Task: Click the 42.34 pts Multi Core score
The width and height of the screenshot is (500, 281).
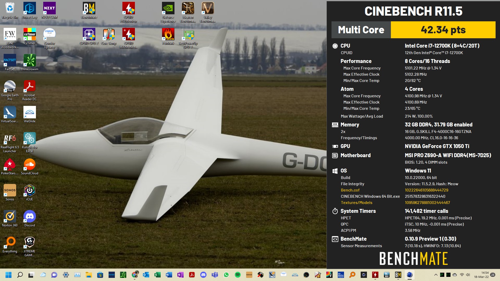Action: 443,30
